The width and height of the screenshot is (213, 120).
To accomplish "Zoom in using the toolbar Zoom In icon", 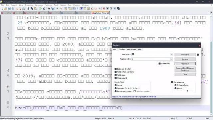I will pos(57,8).
